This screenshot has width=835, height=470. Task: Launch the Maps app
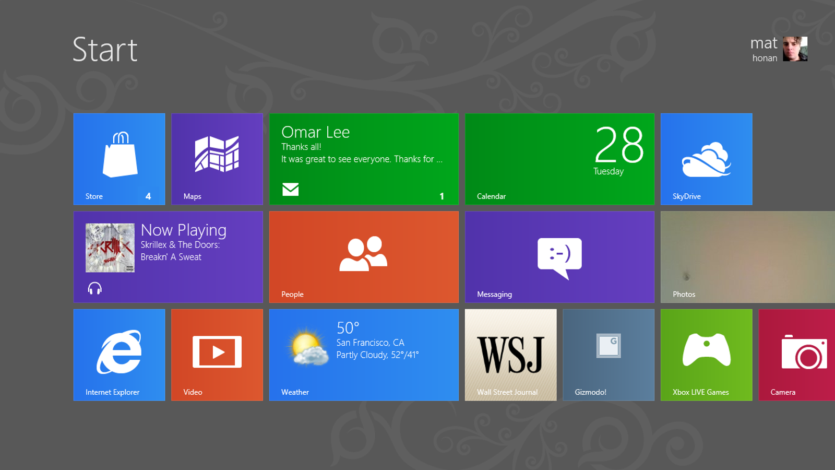click(x=217, y=159)
